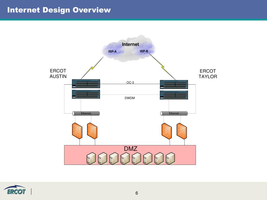Click the lightning link from ISP-A
Viewport: 267px width, 200px height.
pyautogui.click(x=92, y=68)
